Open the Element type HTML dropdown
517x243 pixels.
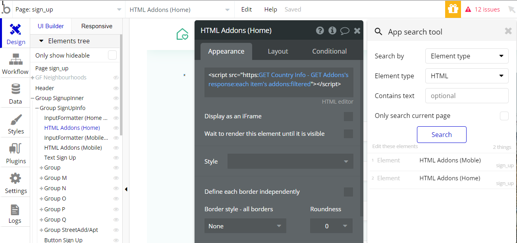click(x=467, y=76)
